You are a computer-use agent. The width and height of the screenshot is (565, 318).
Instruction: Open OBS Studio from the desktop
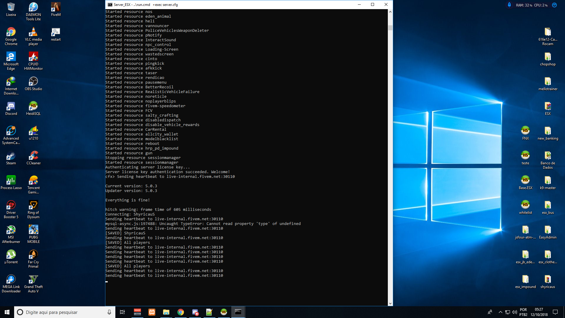(33, 82)
